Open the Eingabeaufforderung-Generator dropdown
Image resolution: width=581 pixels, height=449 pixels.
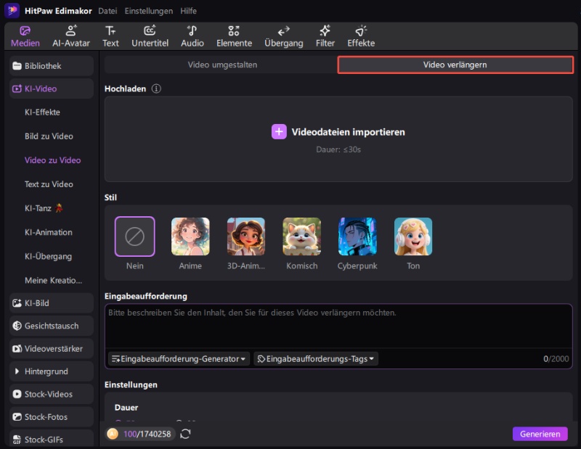(179, 358)
